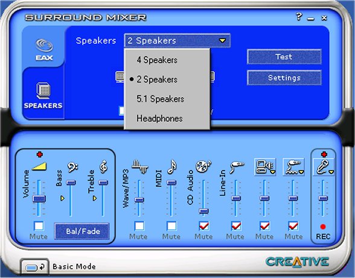The height and width of the screenshot is (278, 355).
Task: Click the microphone record level slider handle
Action: pos(323,198)
